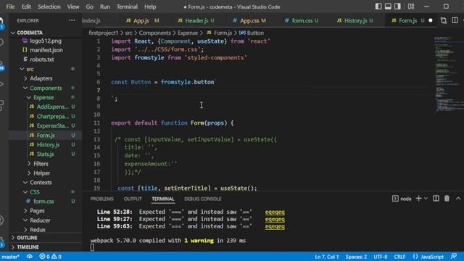Image resolution: width=464 pixels, height=261 pixels.
Task: Click compare changes icon in editor toolbar
Action: 443,20
